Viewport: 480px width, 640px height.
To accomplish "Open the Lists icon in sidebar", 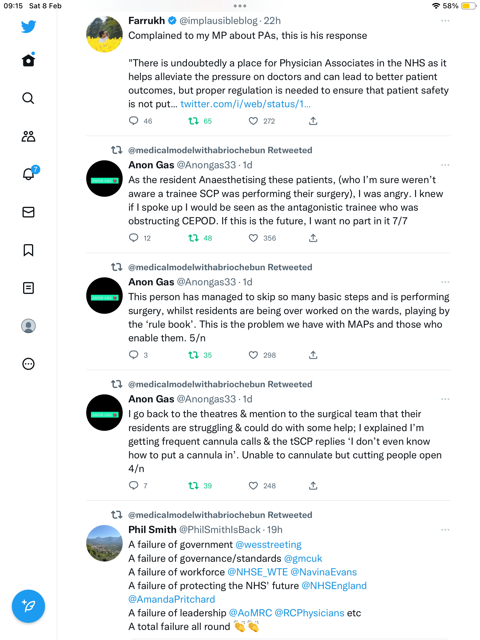I will [x=28, y=288].
